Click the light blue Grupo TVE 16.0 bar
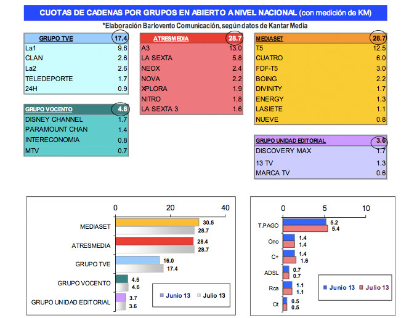The width and height of the screenshot is (417, 318). [x=137, y=261]
